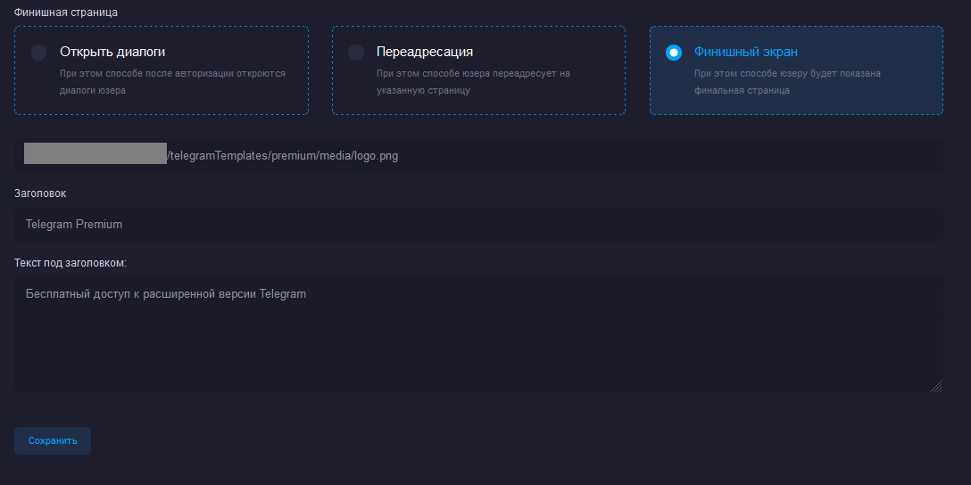This screenshot has width=971, height=485.
Task: Select the "Переадресация" radio button
Action: point(356,53)
